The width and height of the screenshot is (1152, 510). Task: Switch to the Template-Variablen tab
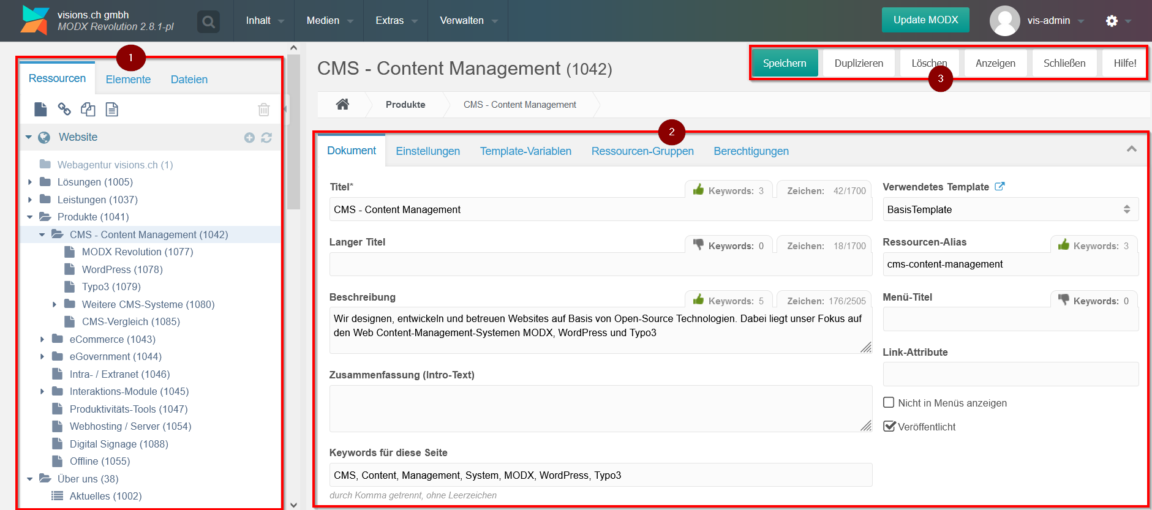pyautogui.click(x=525, y=151)
